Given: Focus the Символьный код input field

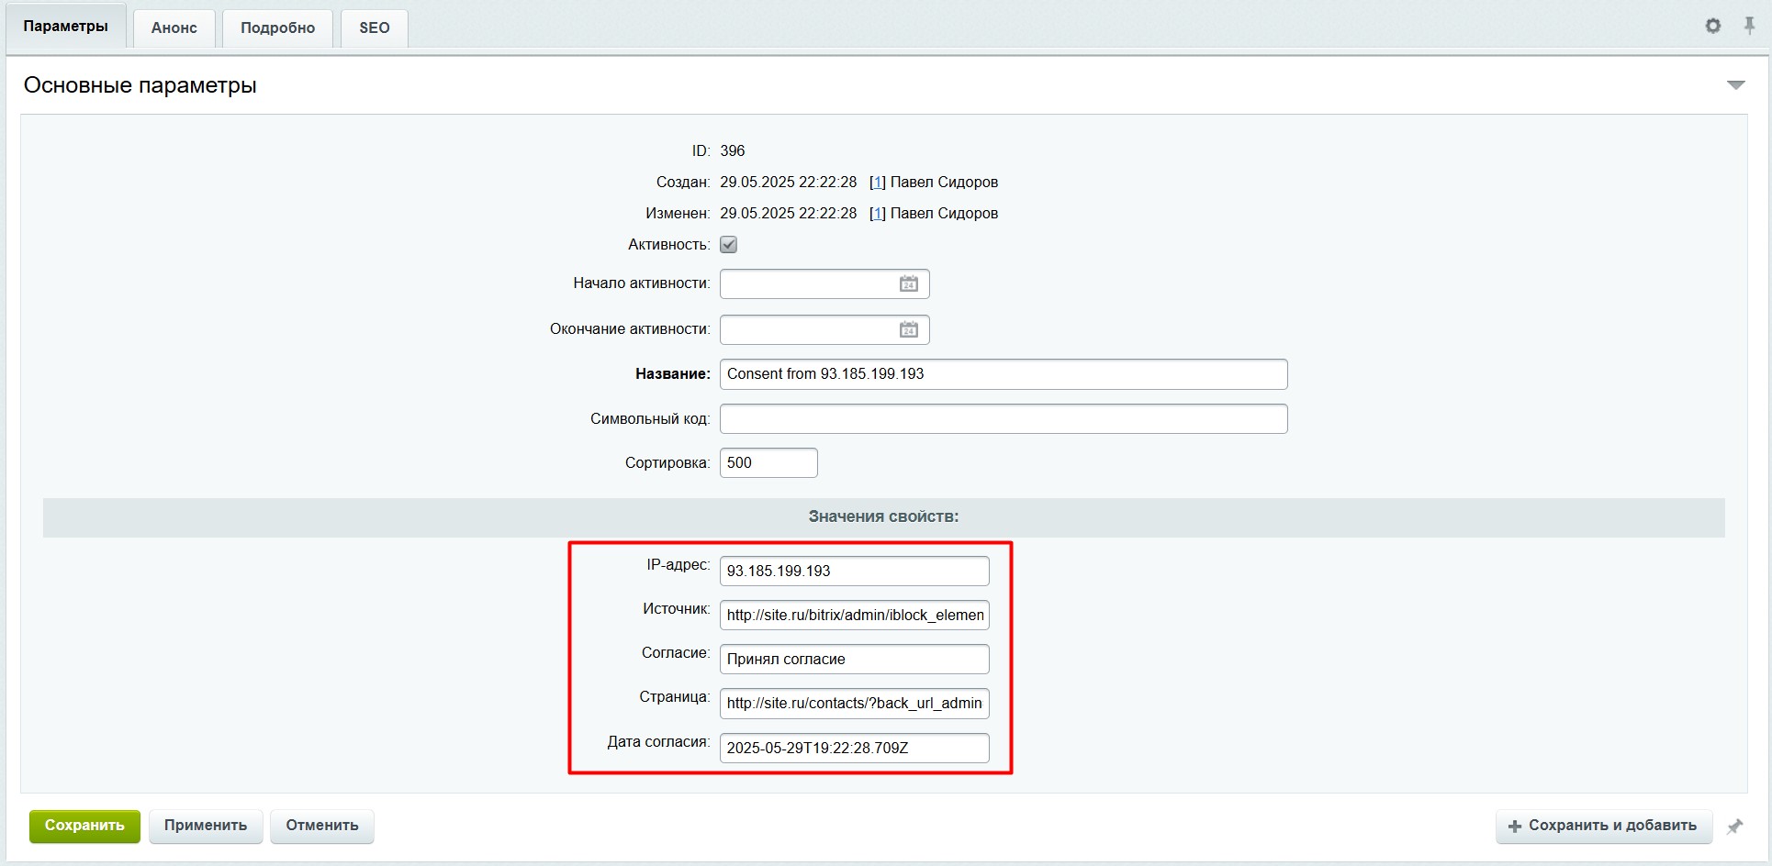Looking at the screenshot, I should tap(1003, 419).
